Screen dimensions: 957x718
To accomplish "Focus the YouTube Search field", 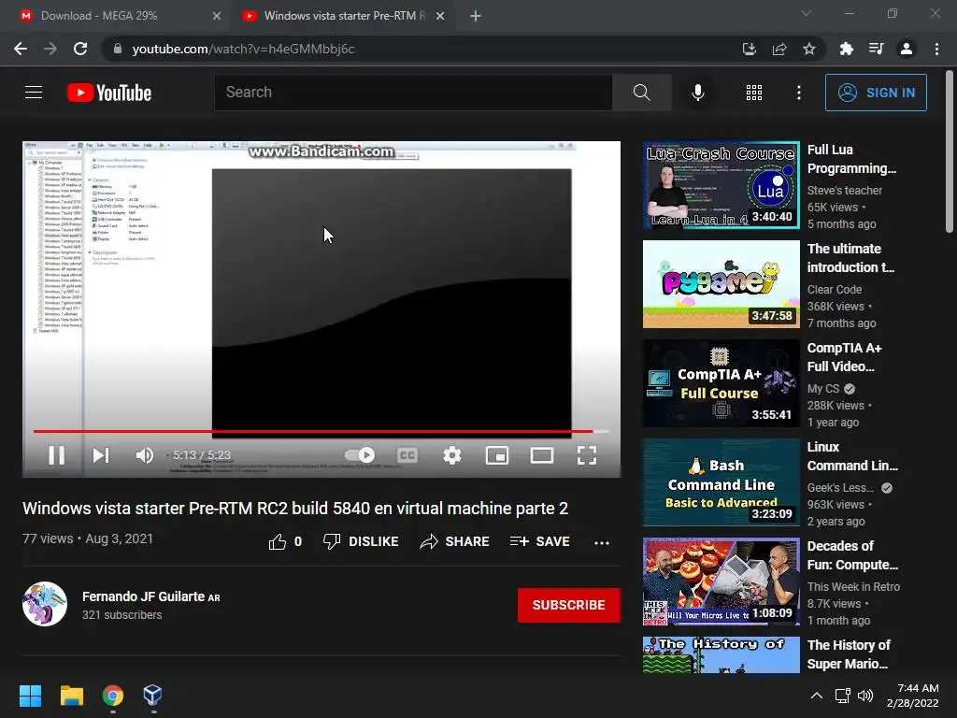I will 413,93.
